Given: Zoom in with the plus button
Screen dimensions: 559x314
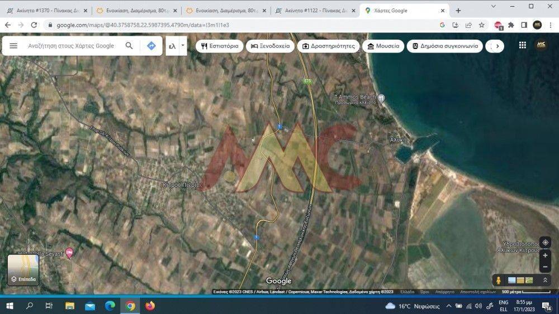Looking at the screenshot, I should click(545, 255).
